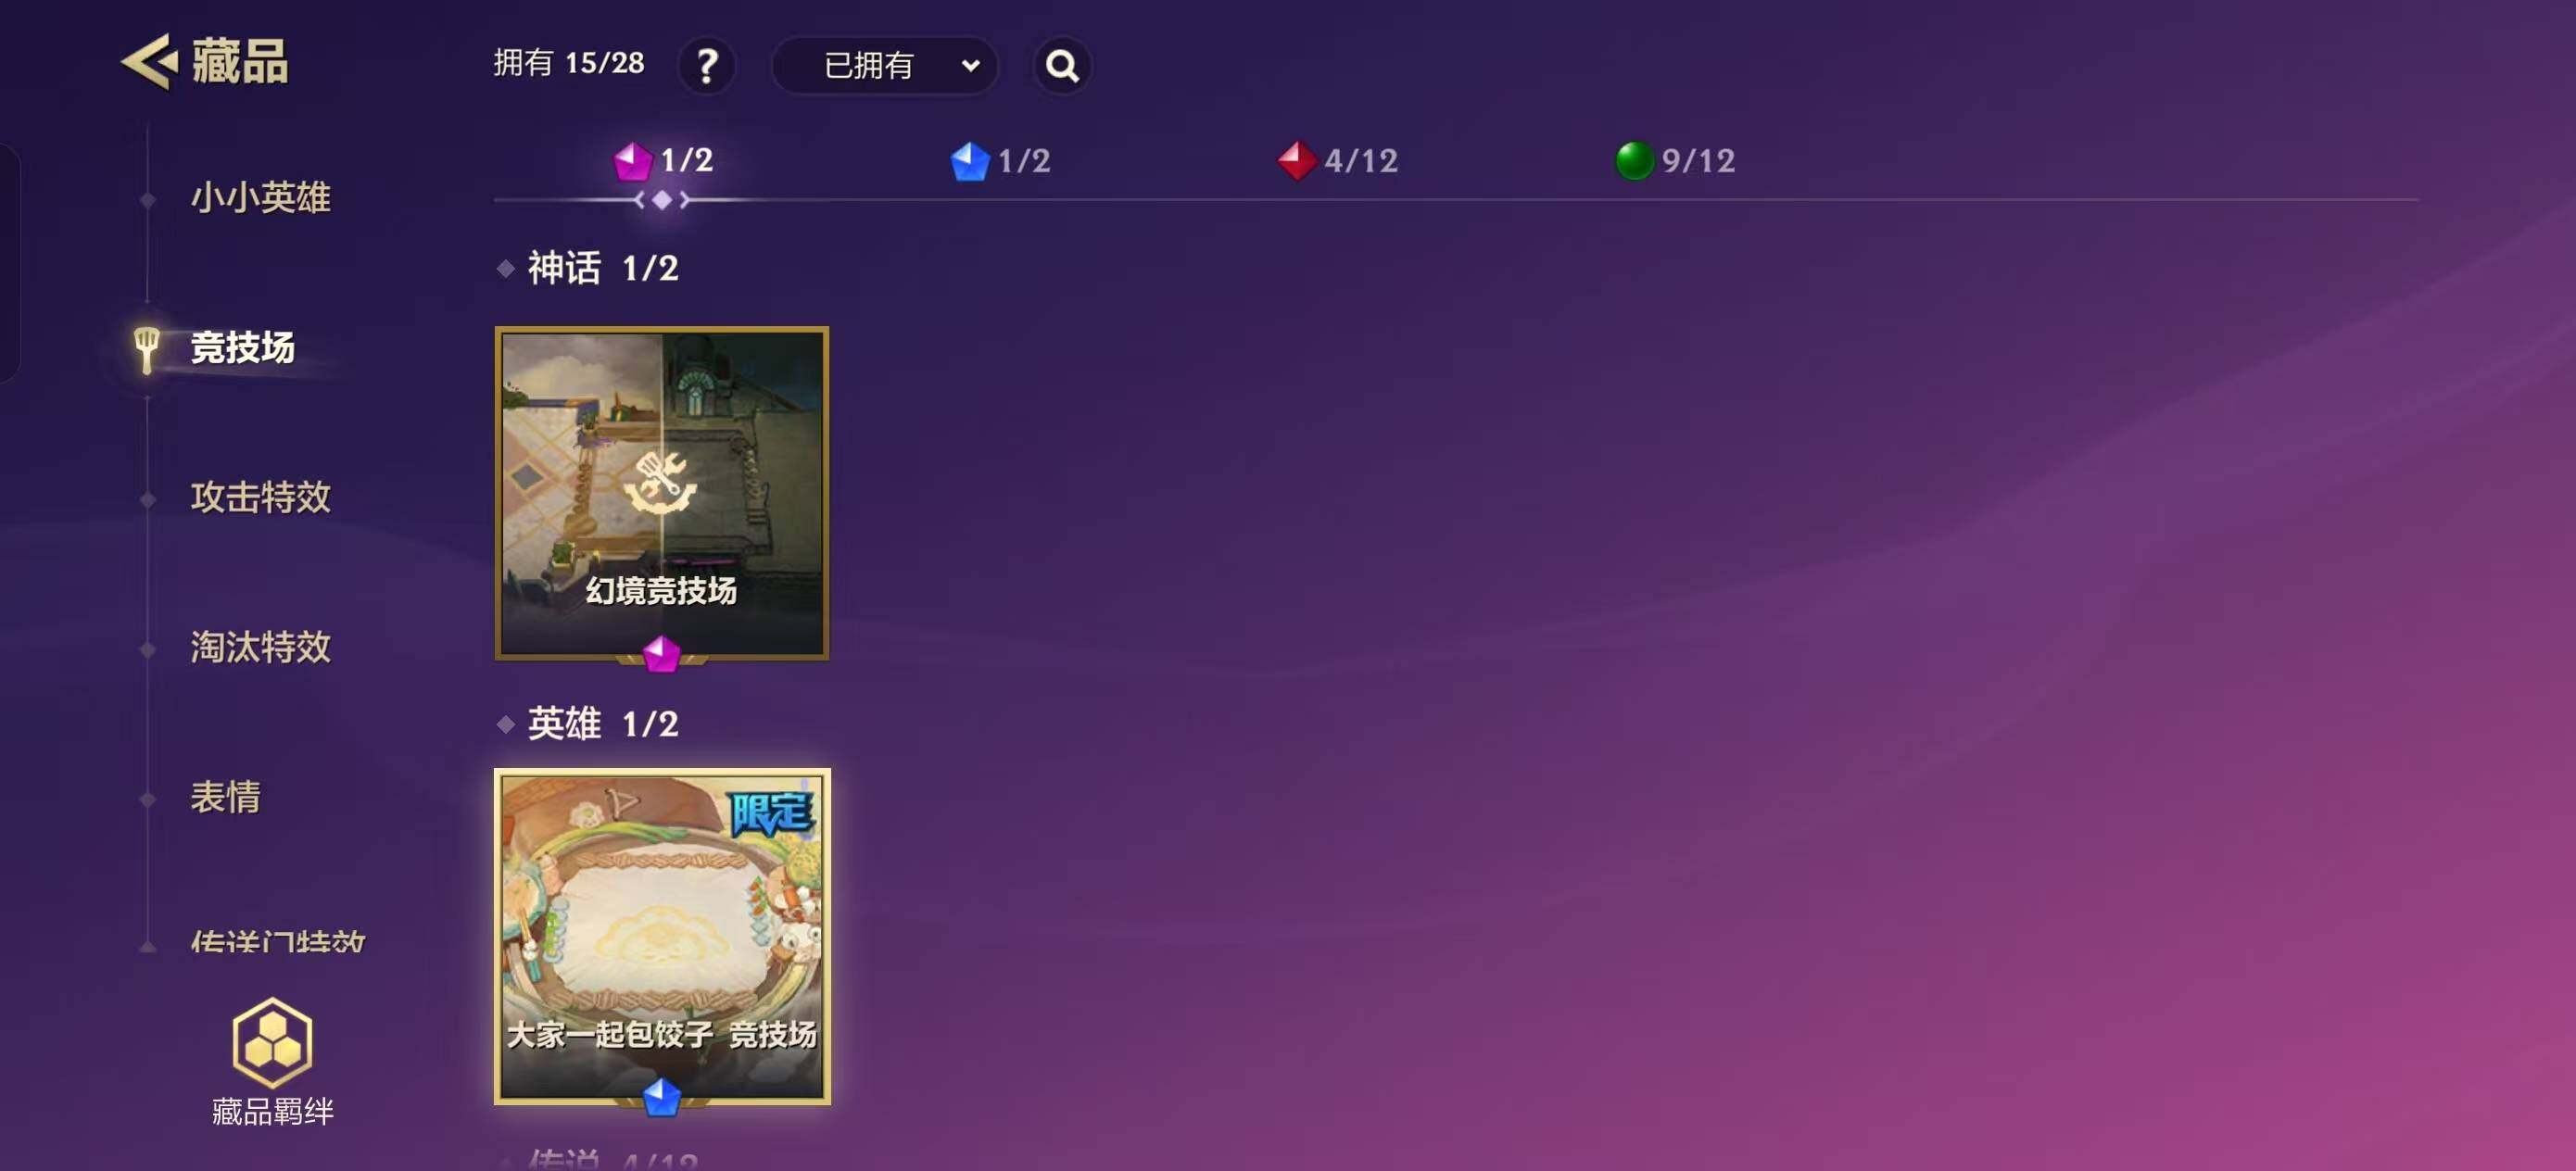Open the 幻境竞技场 arena card

(x=661, y=492)
